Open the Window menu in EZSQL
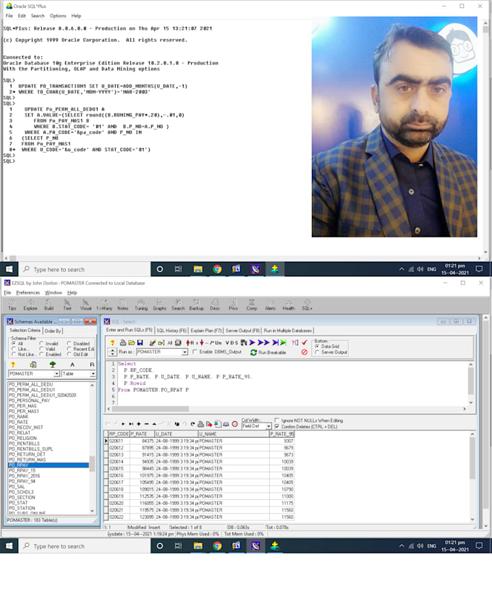492x615 pixels. tap(54, 292)
